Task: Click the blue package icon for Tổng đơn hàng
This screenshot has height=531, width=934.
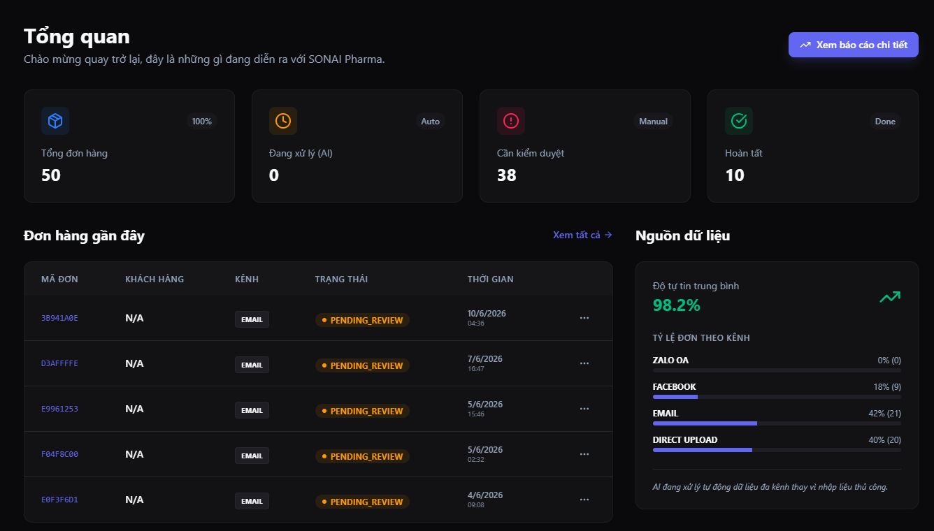Action: pos(55,121)
